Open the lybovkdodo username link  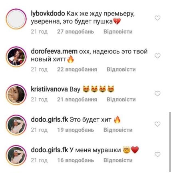tap(48, 14)
